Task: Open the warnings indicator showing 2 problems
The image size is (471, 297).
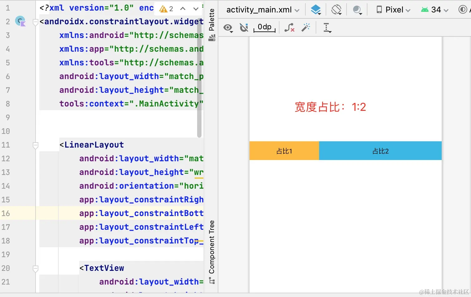Action: [x=166, y=9]
